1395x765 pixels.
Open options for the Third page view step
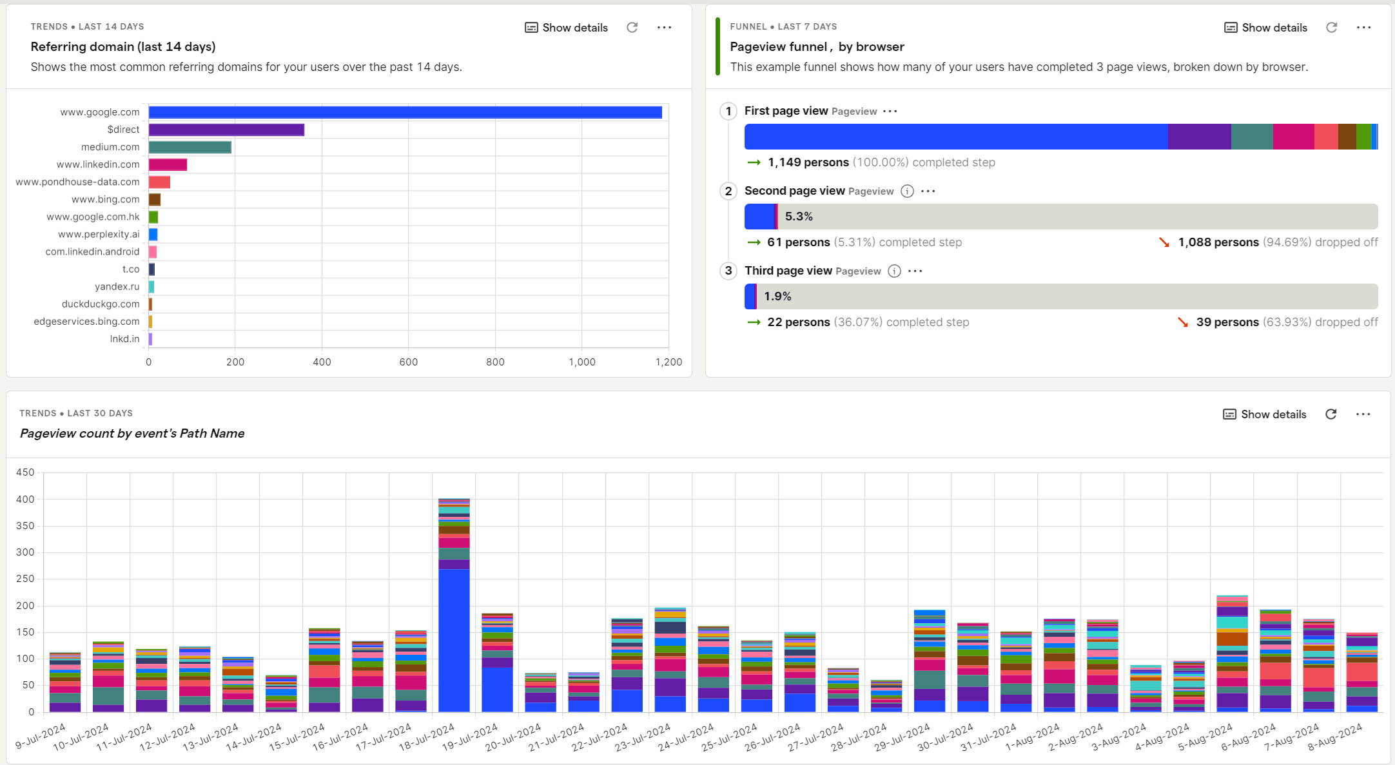pyautogui.click(x=915, y=271)
